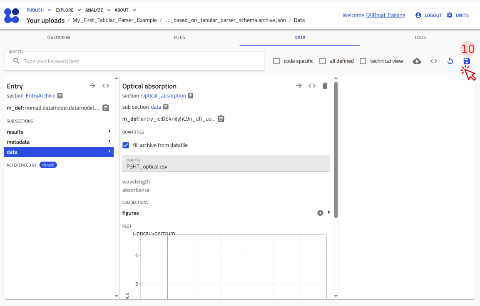Expand the metadata subsection
The image size is (480, 306).
tap(58, 142)
